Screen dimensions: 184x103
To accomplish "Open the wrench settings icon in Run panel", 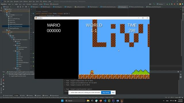I will pyautogui.click(x=3, y=77).
